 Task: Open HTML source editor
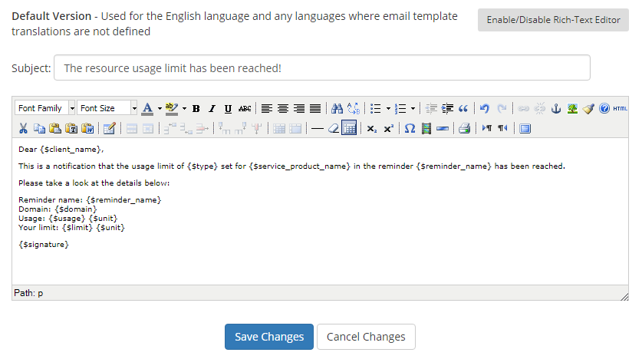click(620, 108)
